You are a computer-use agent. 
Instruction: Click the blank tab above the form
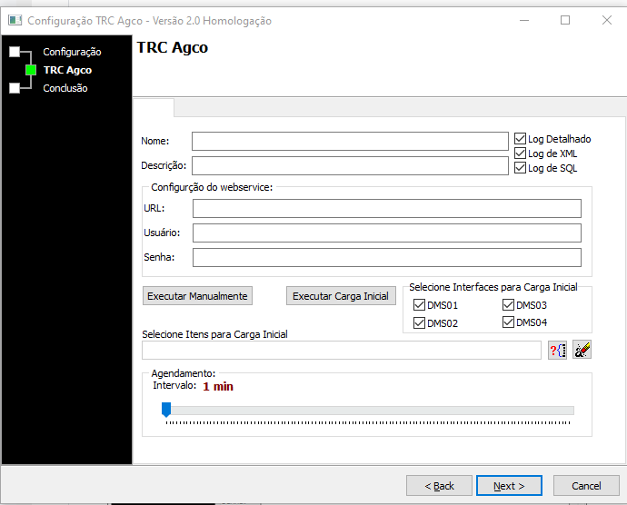pyautogui.click(x=154, y=107)
